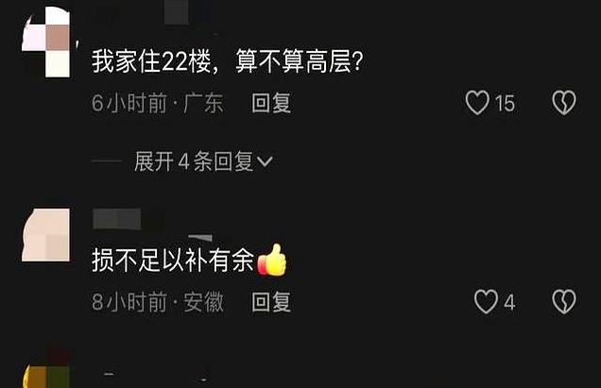Open the partially visible bottom commenter avatar
Screen dimensions: 601x388
coord(46,370)
